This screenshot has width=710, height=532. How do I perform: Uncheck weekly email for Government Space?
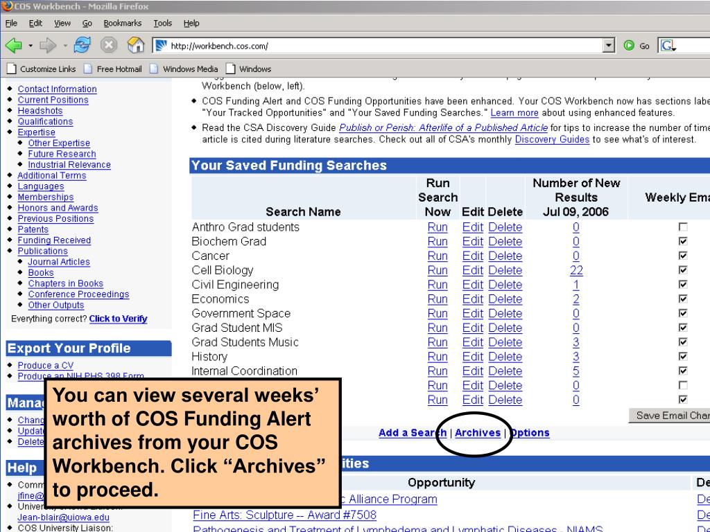683,314
